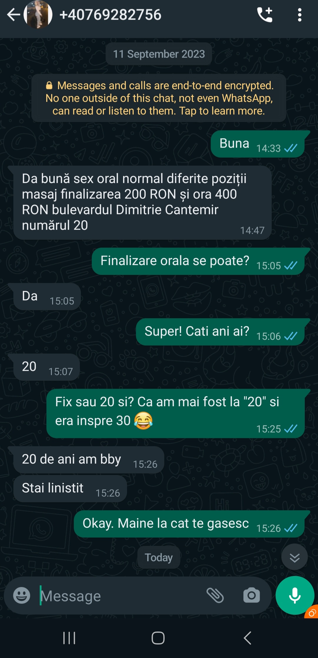
Task: Open Android recent apps button
Action: pyautogui.click(x=69, y=638)
